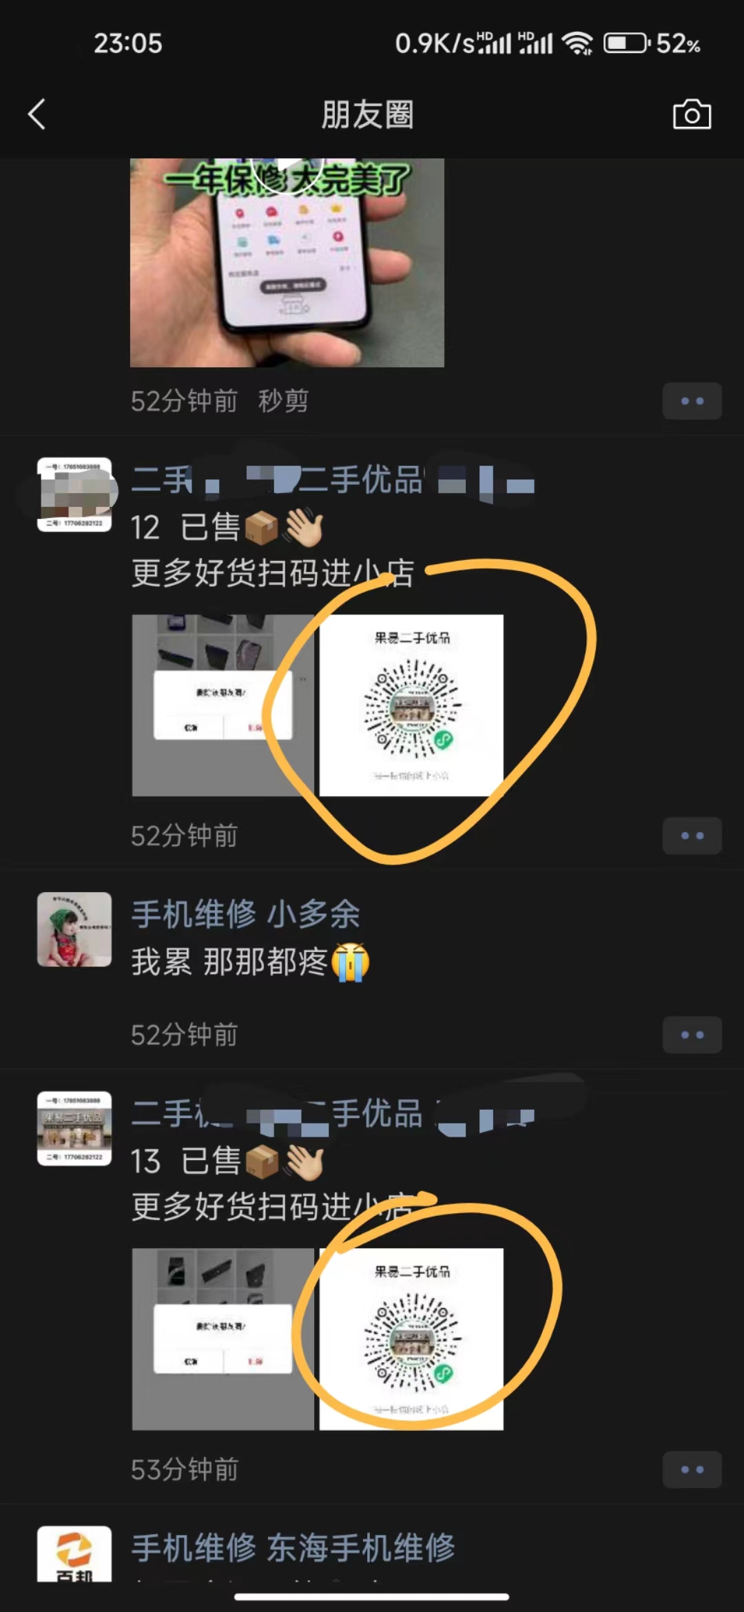Open the product screenshot in the '13 已售' post
Viewport: 744px width, 1612px height.
click(x=223, y=1339)
